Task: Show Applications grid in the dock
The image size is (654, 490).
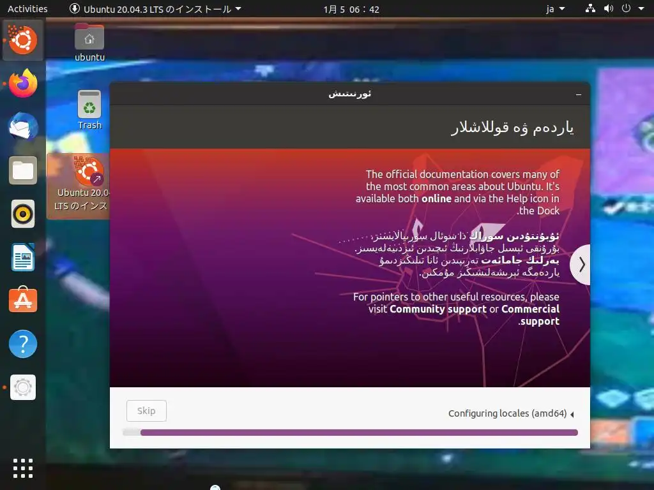Action: (23, 468)
